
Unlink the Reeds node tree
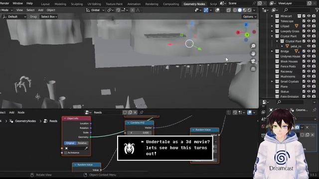[135, 112]
